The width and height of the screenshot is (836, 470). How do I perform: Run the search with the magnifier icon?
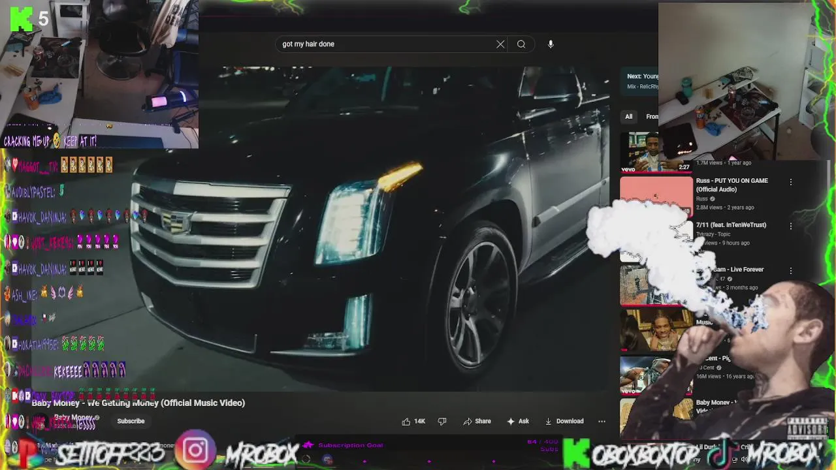coord(521,44)
